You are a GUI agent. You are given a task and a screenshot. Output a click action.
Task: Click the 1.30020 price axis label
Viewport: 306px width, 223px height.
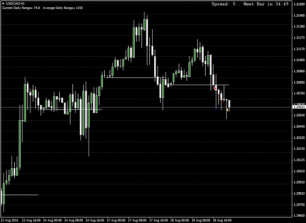299,171
